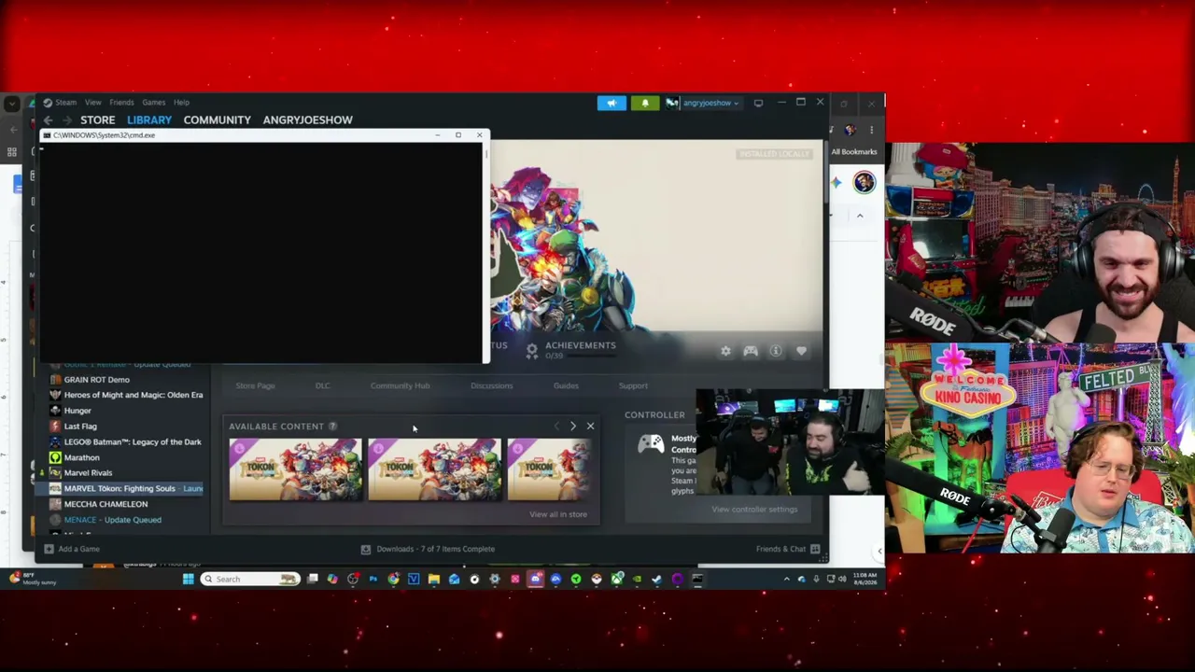The image size is (1195, 672).
Task: Open Downloads - 7 of 7 Items Complete
Action: pyautogui.click(x=428, y=549)
